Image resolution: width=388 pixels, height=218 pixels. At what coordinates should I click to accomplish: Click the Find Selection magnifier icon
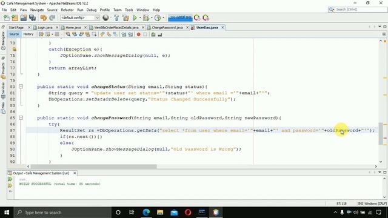(68, 35)
